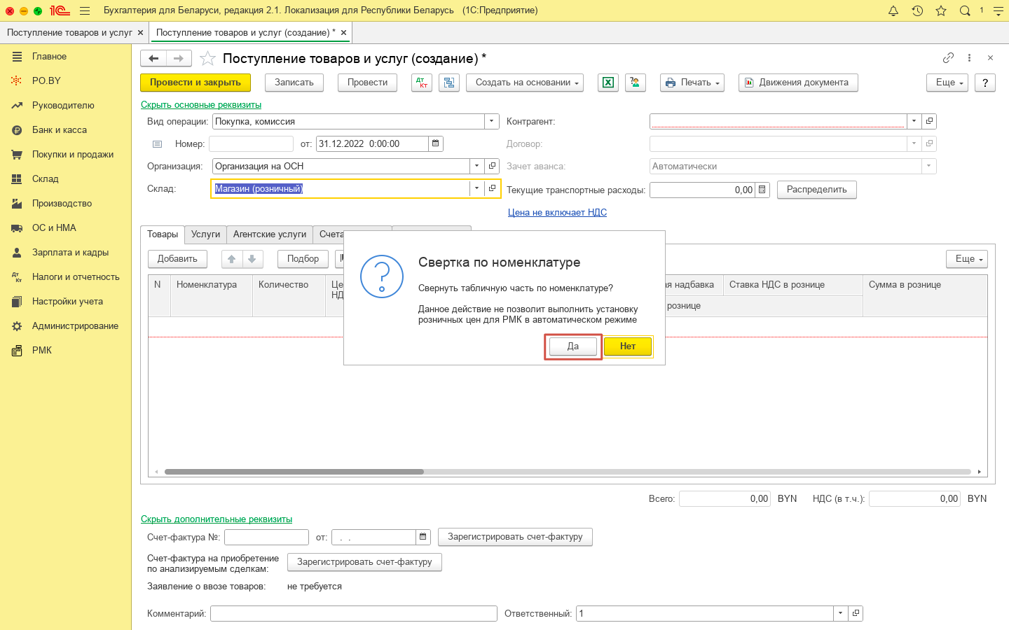Open the calculator for transport expenses
Viewport: 1009px width, 630px height.
click(x=762, y=190)
